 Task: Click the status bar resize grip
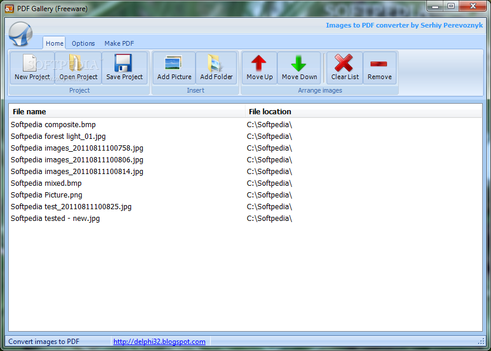pyautogui.click(x=481, y=342)
